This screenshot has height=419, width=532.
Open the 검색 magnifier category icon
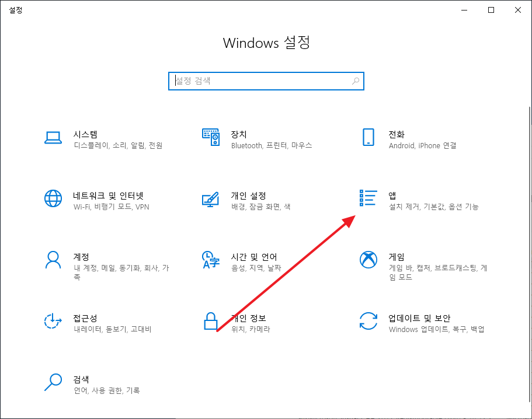pyautogui.click(x=53, y=382)
